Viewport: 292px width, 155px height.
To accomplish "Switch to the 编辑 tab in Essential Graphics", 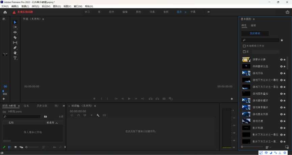I will pos(253,26).
